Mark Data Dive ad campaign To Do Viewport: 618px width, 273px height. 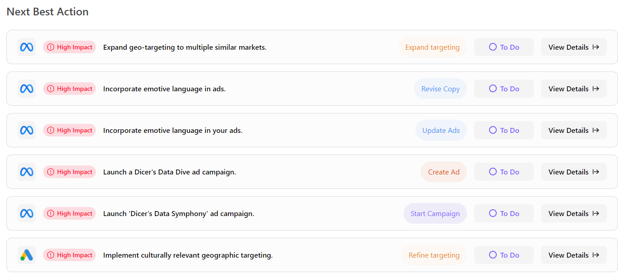coord(504,172)
